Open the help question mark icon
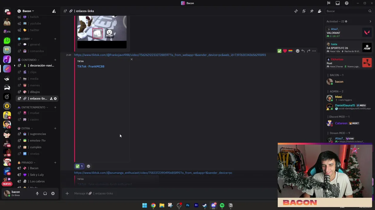375x210 pixels. point(347,3)
